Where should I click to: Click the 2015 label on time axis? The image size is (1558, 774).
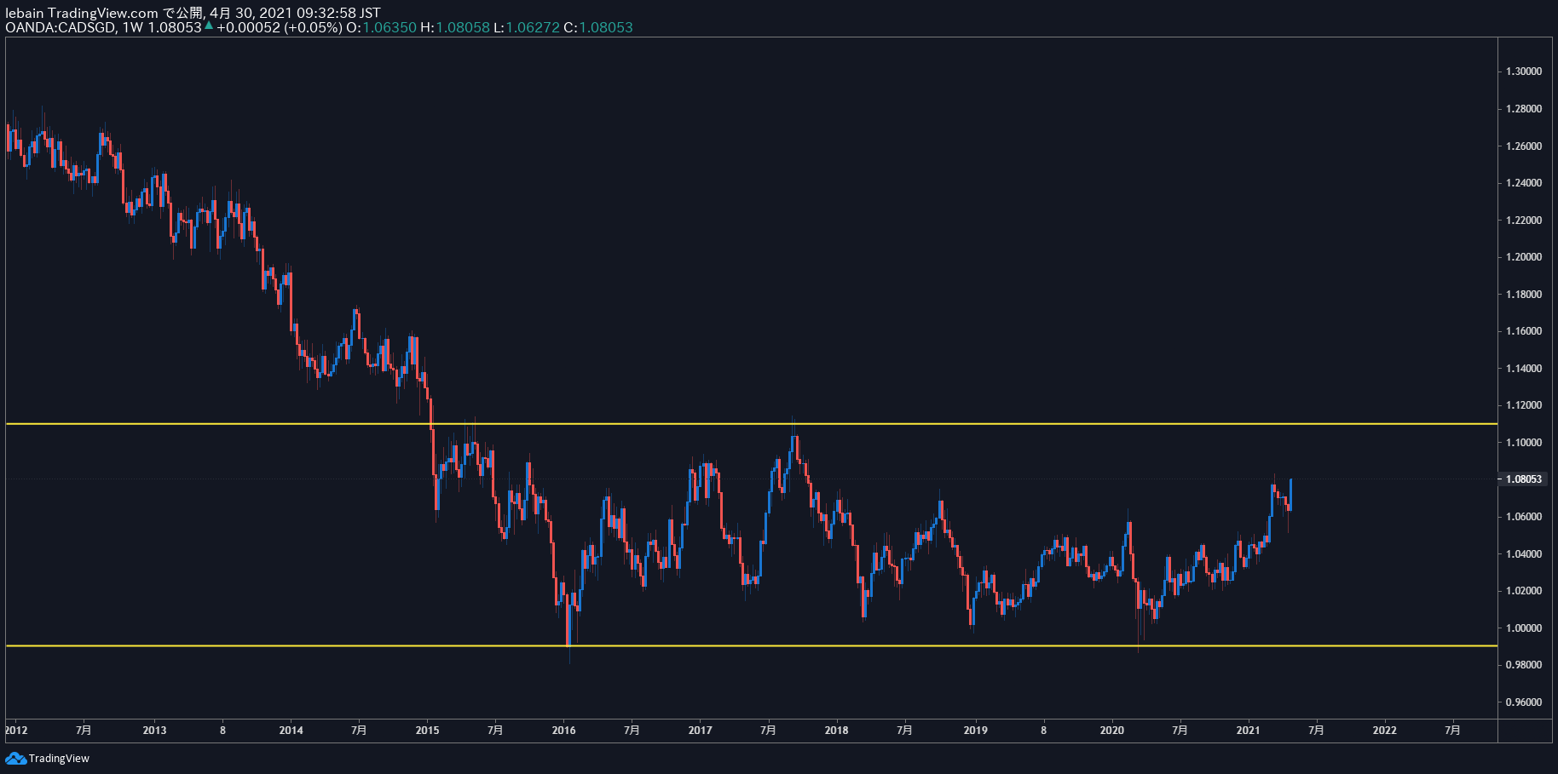(x=427, y=731)
